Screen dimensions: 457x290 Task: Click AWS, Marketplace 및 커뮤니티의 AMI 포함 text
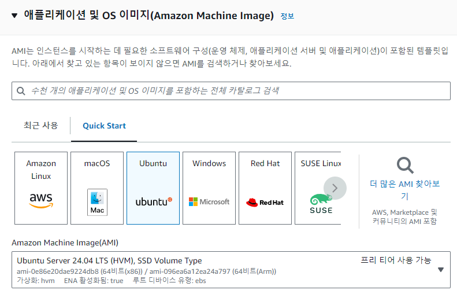[404, 216]
